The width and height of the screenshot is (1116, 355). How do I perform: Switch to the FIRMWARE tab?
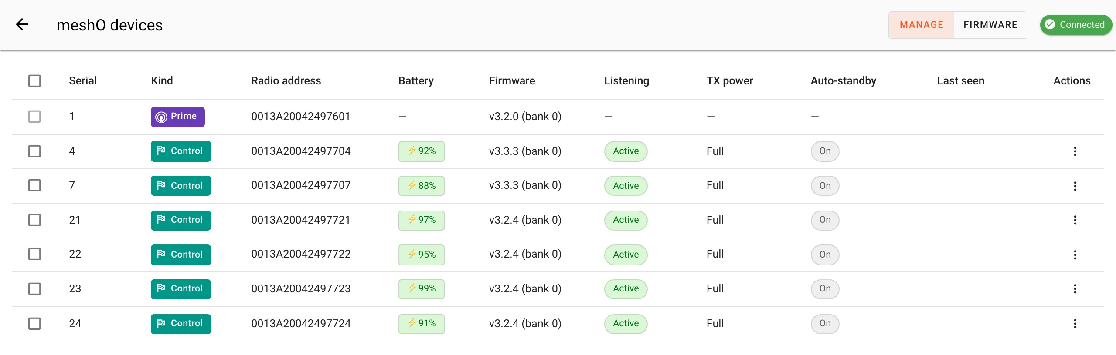[990, 25]
